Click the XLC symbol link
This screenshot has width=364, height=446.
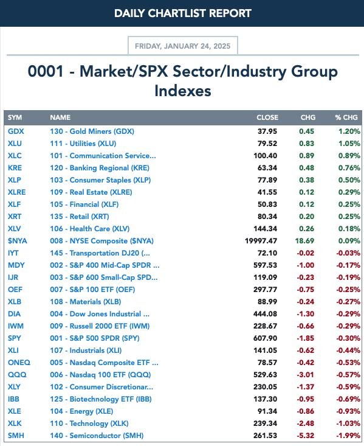pos(15,156)
